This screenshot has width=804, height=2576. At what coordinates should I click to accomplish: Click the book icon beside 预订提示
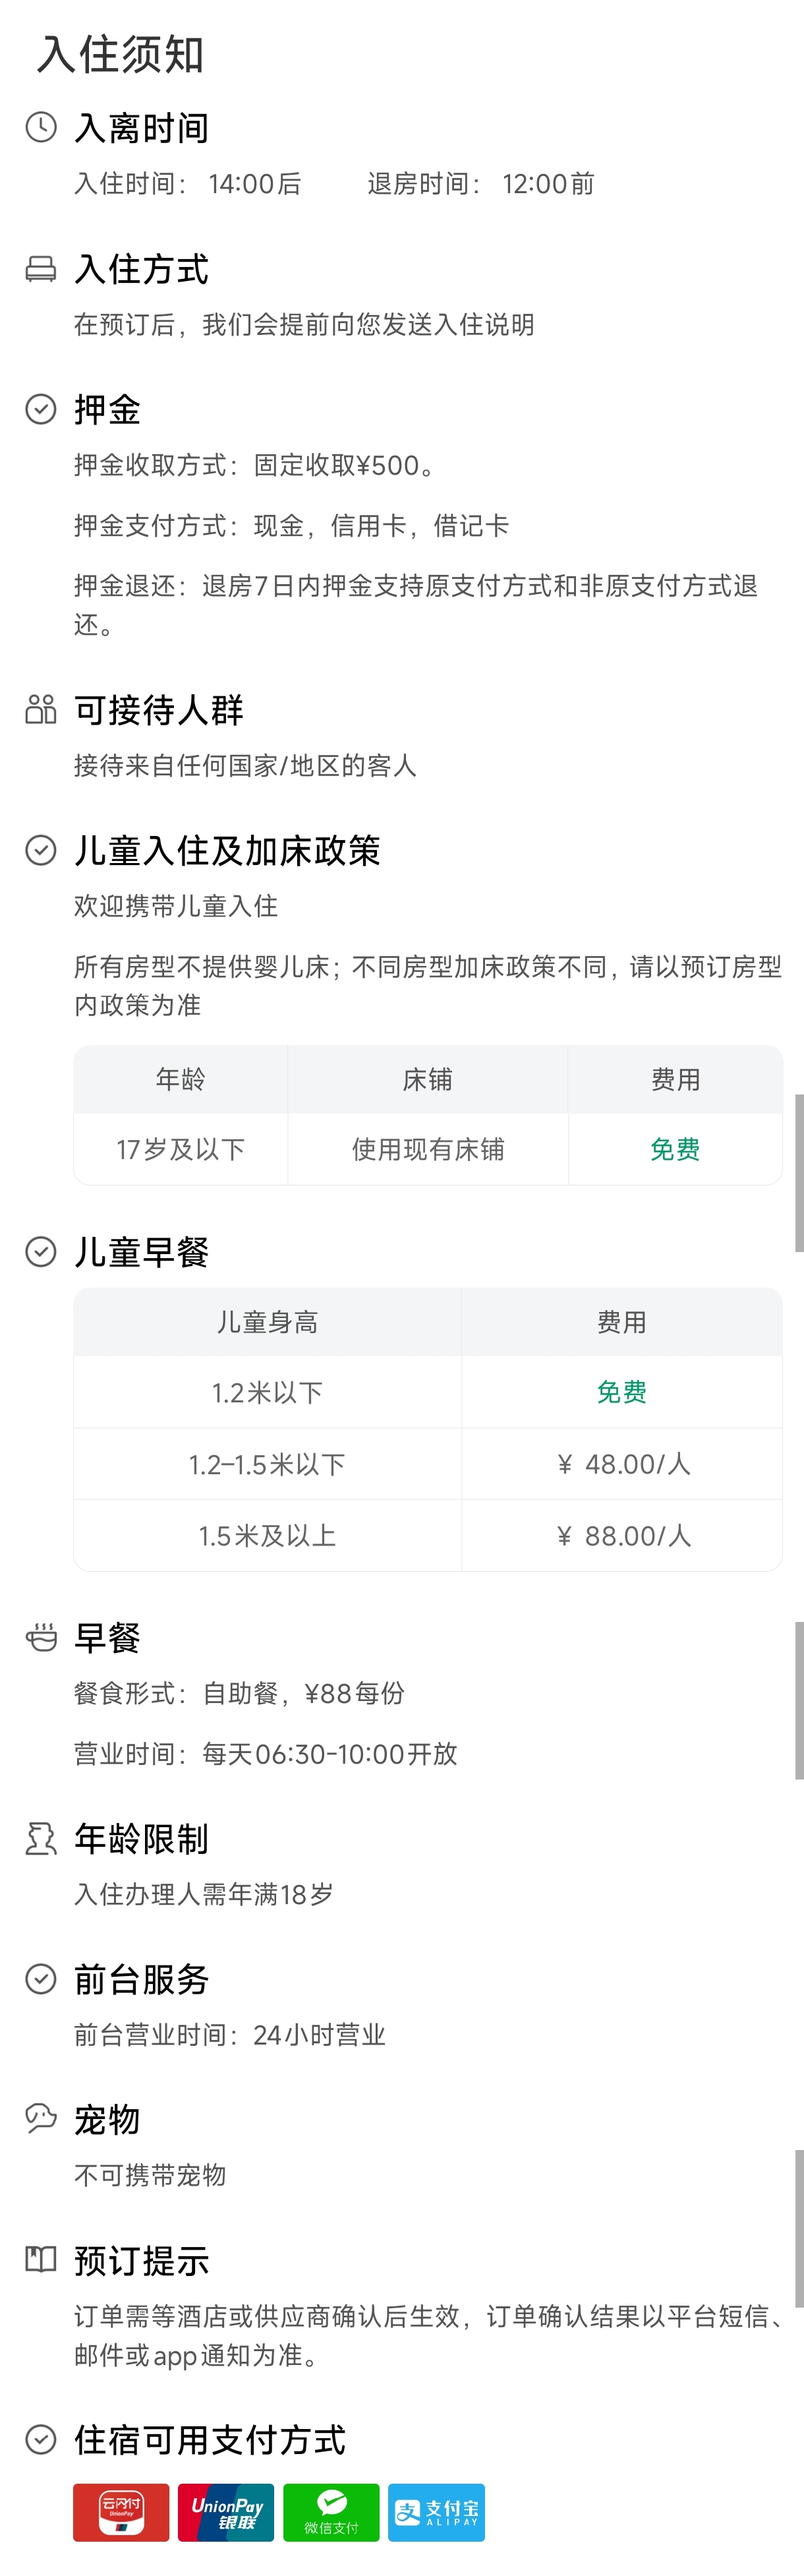40,2260
